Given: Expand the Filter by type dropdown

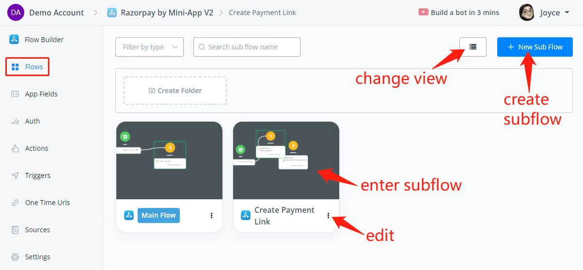Looking at the screenshot, I should pyautogui.click(x=149, y=47).
